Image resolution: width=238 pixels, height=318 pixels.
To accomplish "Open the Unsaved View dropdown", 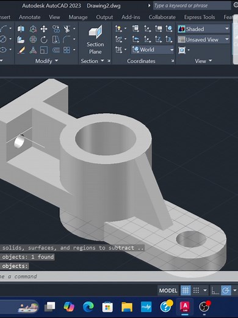I will click(204, 40).
